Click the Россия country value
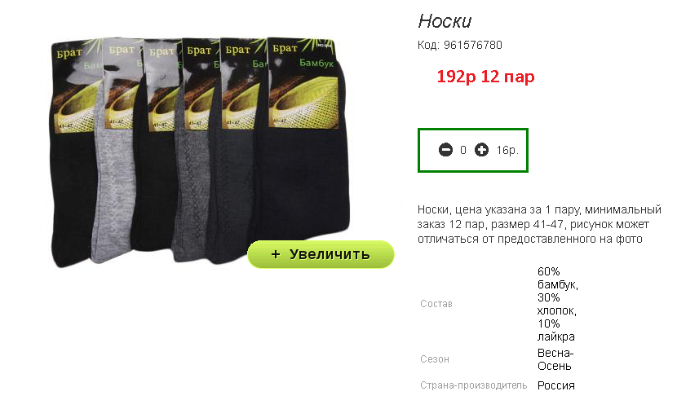Image resolution: width=677 pixels, height=409 pixels. (x=555, y=385)
